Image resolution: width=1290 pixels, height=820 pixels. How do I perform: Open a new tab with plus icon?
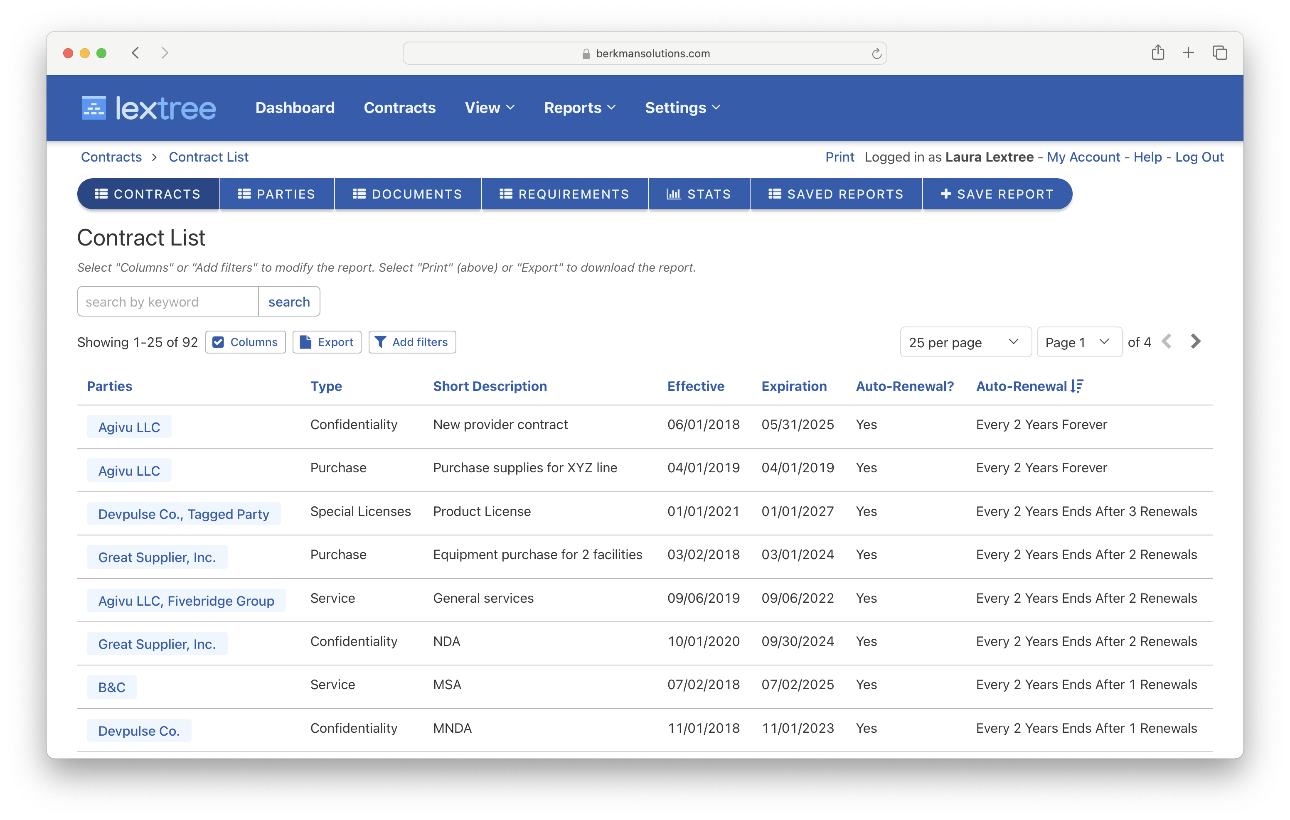pyautogui.click(x=1188, y=52)
